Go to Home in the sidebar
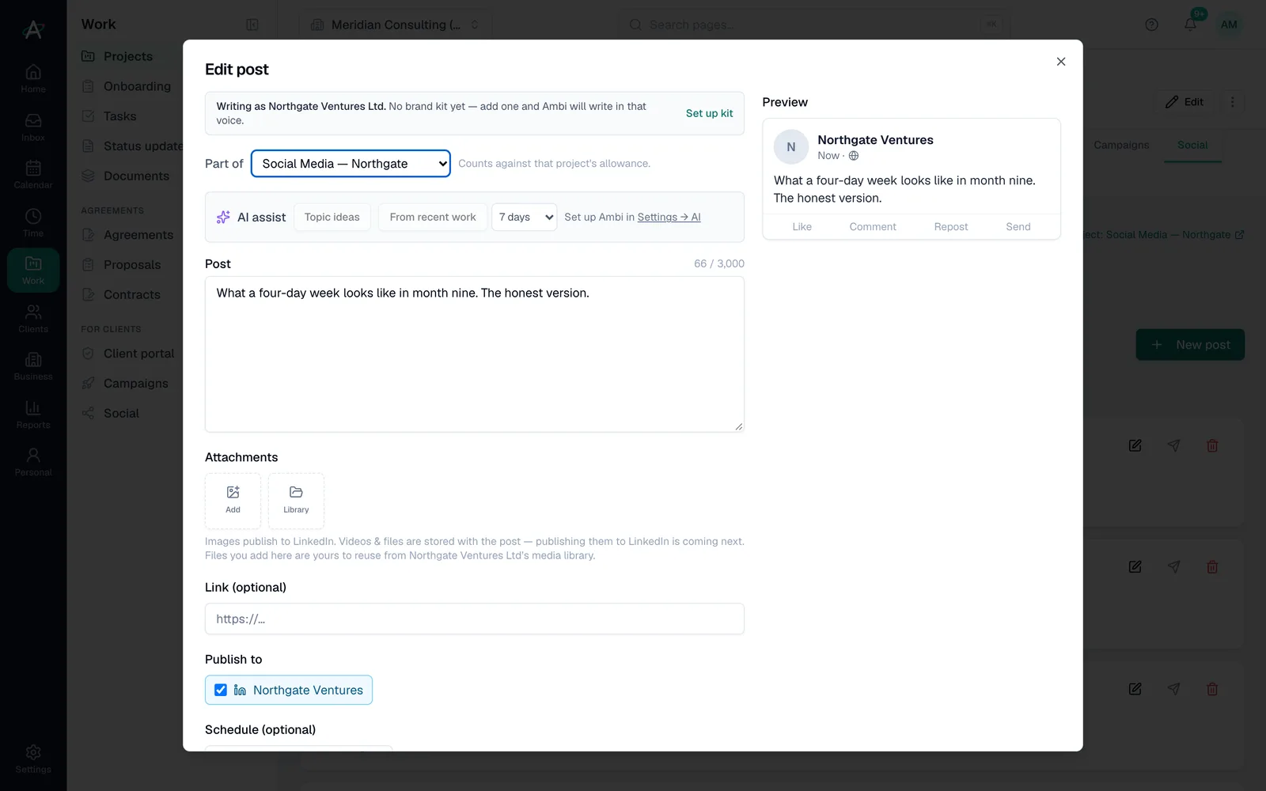This screenshot has width=1266, height=791. click(x=33, y=78)
